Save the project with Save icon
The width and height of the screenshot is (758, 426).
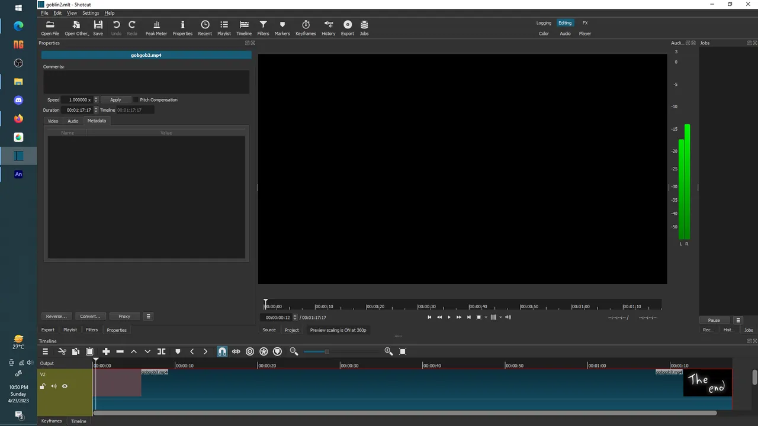click(98, 28)
